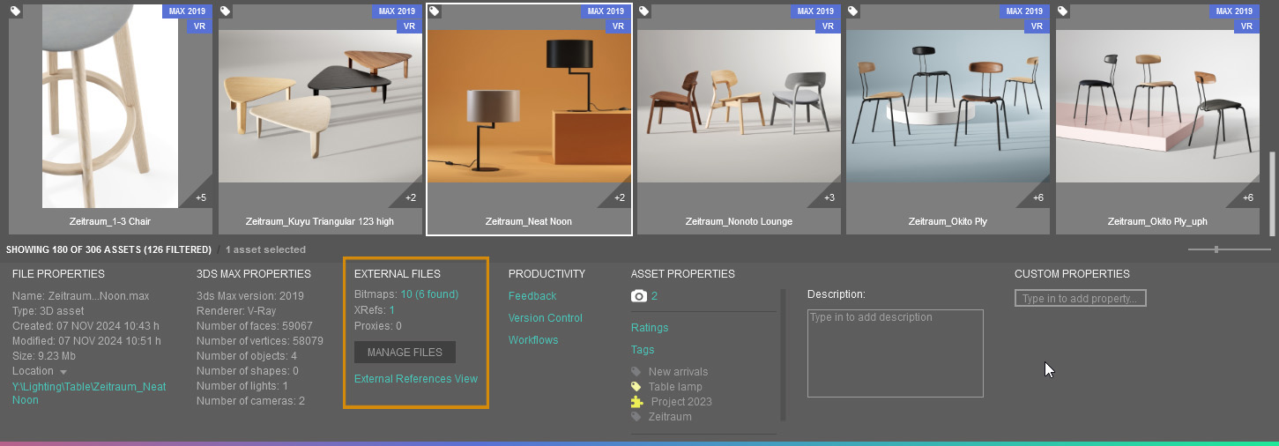Viewport: 1279px width, 446px height.
Task: Click the Project 2023 puzzle piece icon
Action: [x=637, y=402]
